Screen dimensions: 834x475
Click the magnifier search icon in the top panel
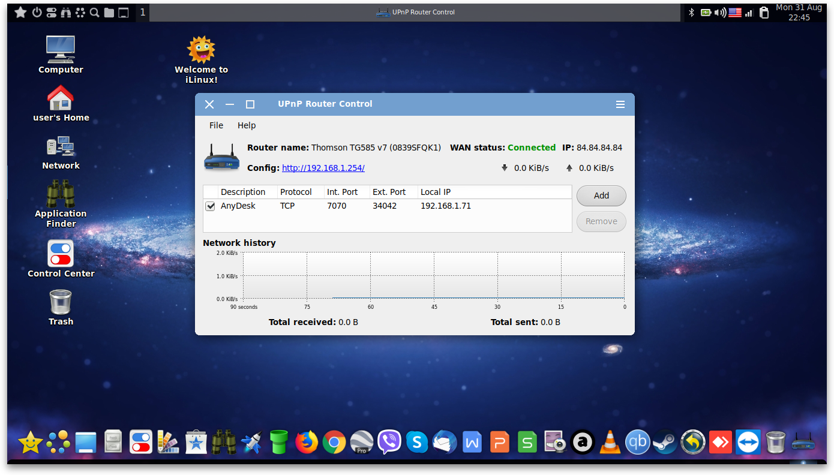point(95,12)
